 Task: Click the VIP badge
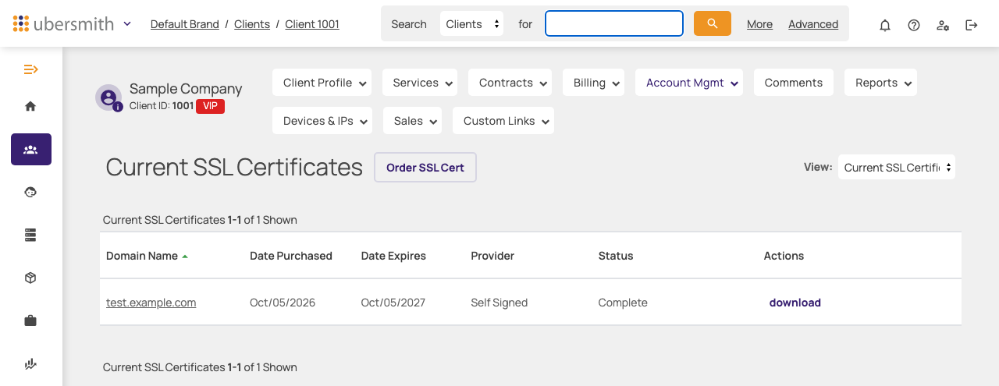(x=210, y=106)
